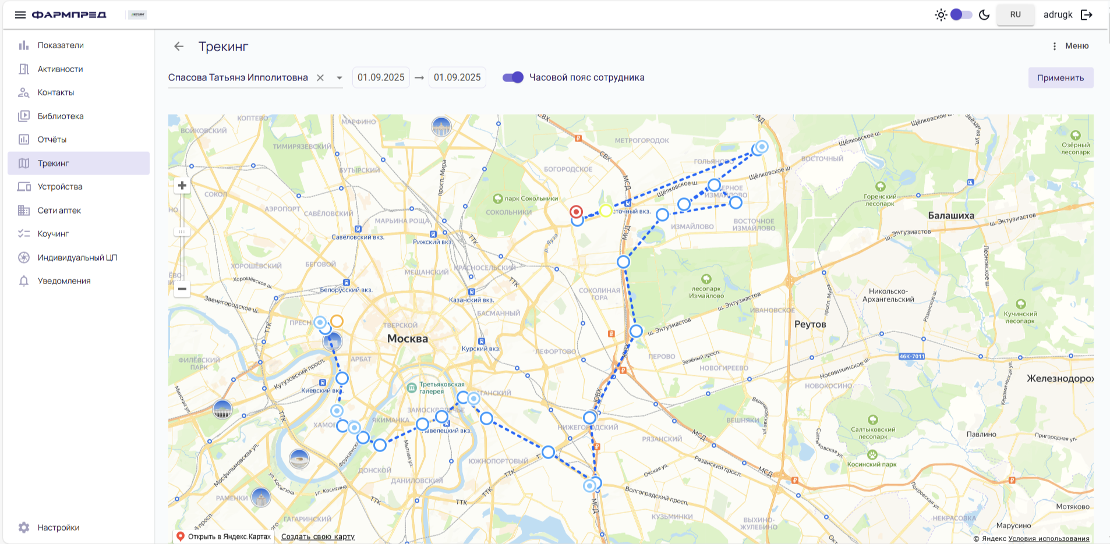Open the RU language selector
Screen dimensions: 1110x544
point(1015,15)
